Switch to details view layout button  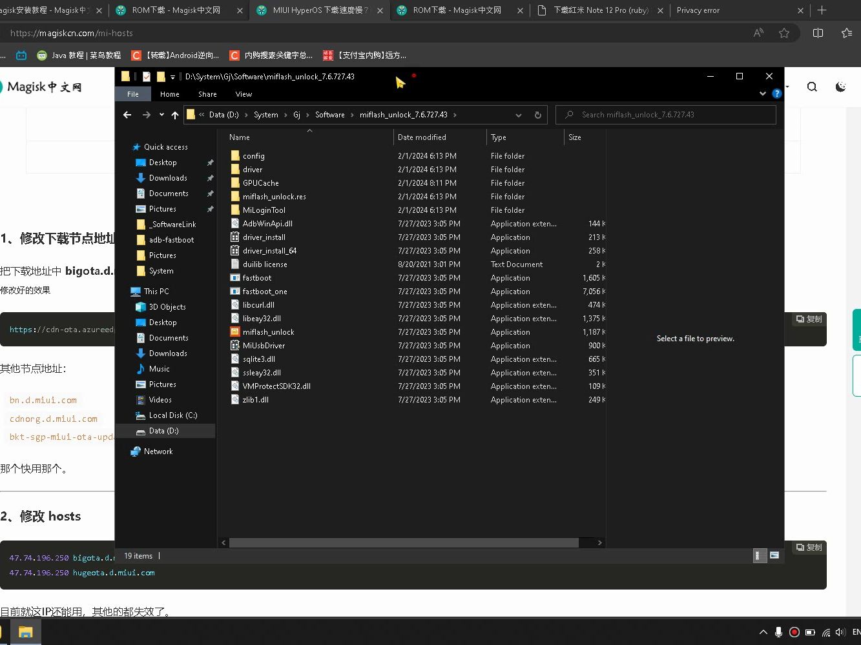pos(760,555)
